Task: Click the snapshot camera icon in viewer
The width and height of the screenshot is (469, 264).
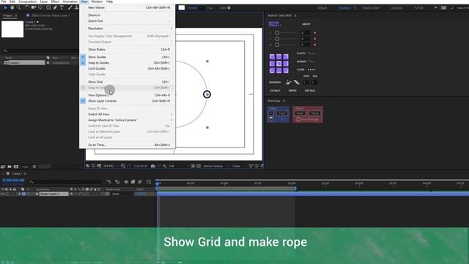Action: click(x=153, y=166)
